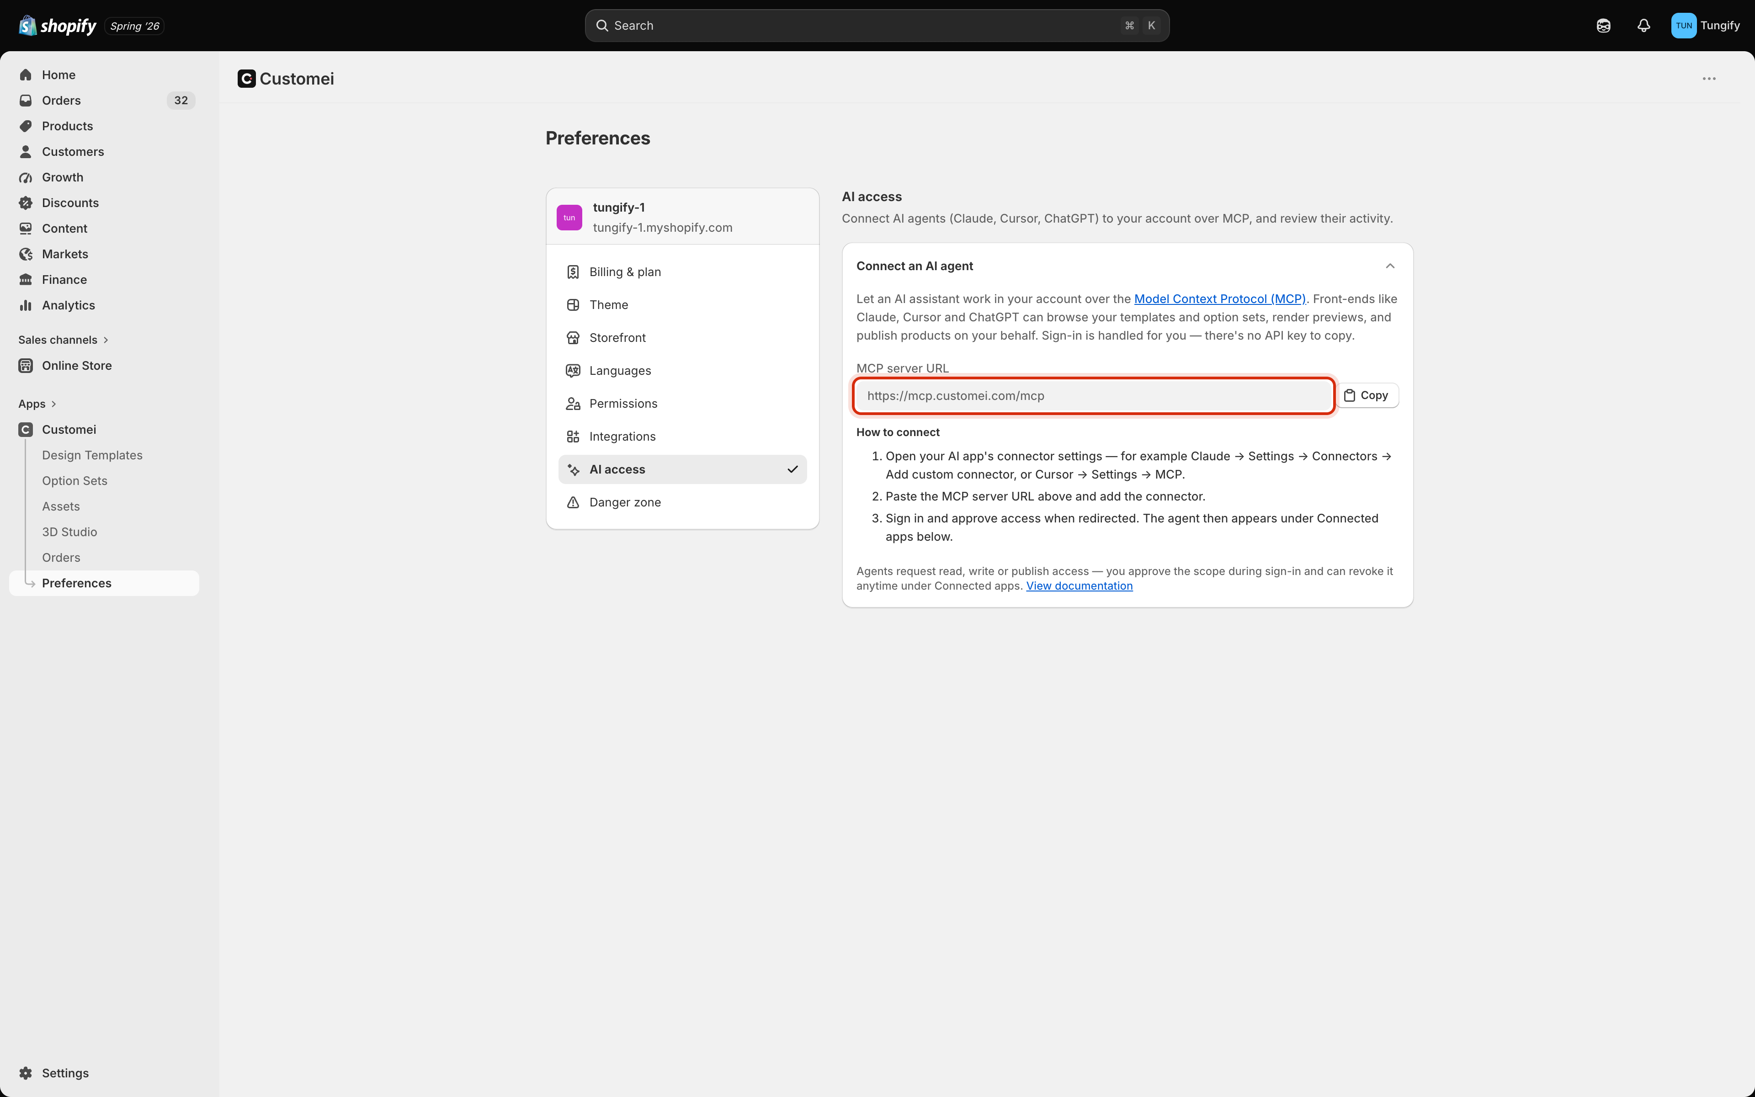The image size is (1755, 1097).
Task: Click the Permissions user-lock icon
Action: pyautogui.click(x=573, y=404)
